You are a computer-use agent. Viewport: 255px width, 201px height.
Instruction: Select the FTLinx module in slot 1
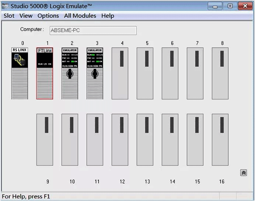[45, 73]
